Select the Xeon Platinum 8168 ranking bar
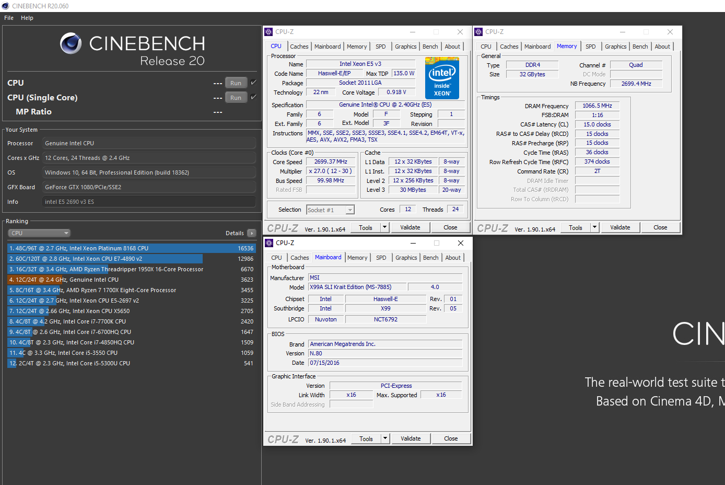Viewport: 725px width, 485px height. pyautogui.click(x=132, y=248)
